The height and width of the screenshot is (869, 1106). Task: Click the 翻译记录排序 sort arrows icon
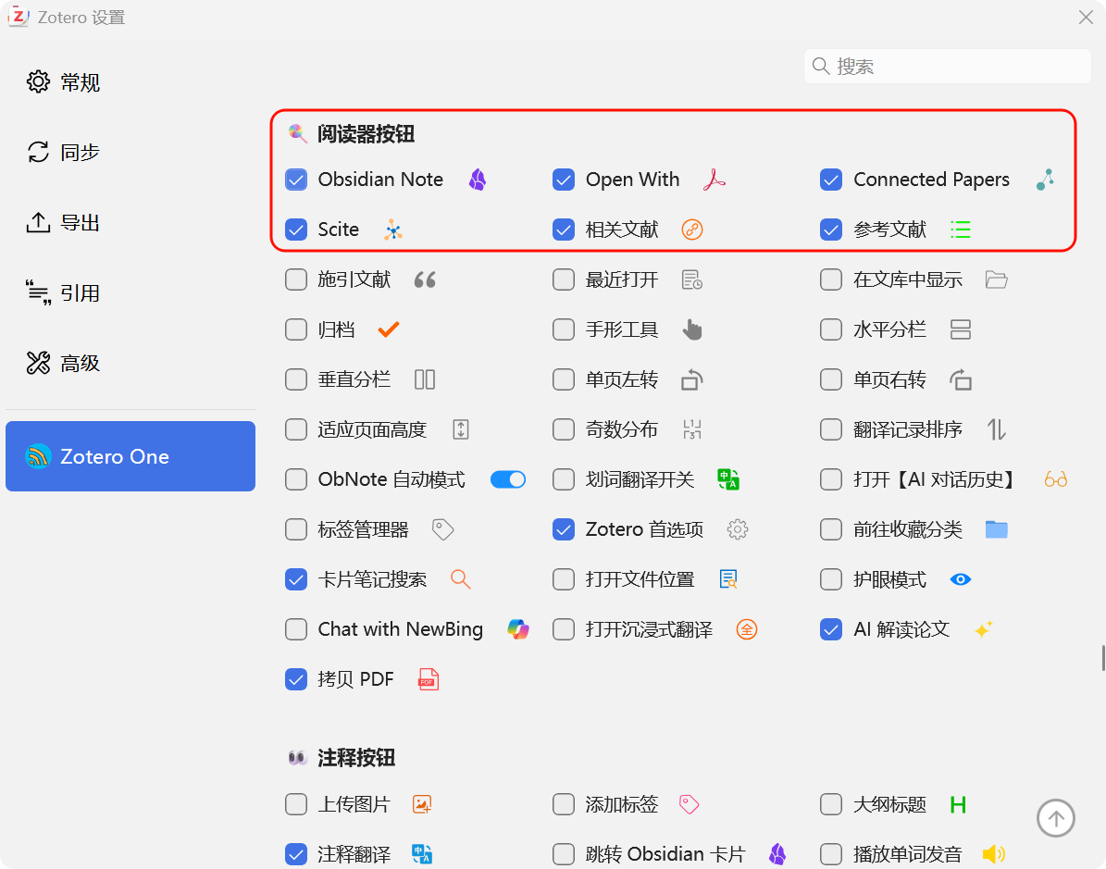pyautogui.click(x=996, y=429)
